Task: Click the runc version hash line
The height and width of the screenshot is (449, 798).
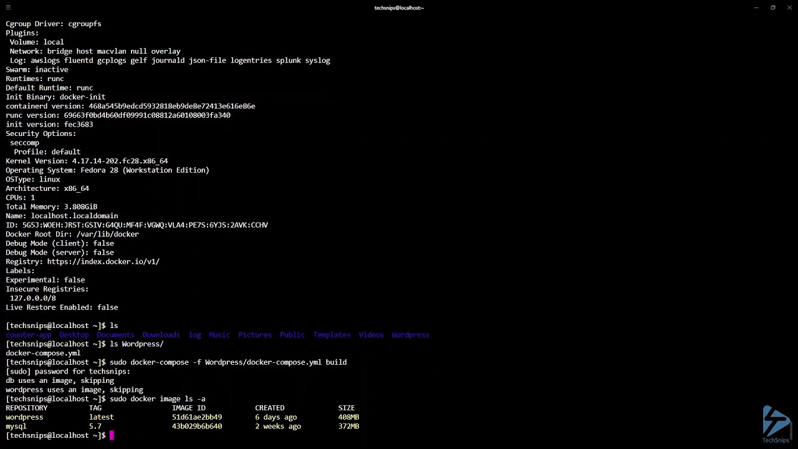Action: pos(118,115)
